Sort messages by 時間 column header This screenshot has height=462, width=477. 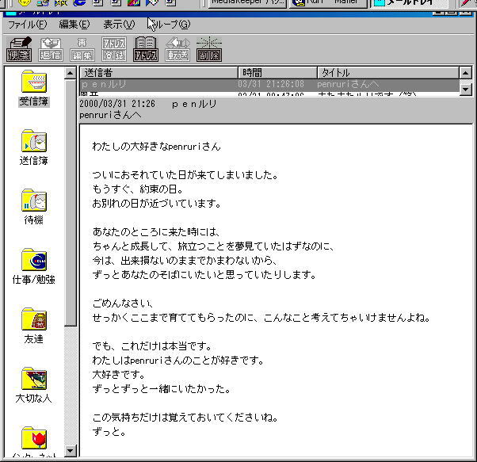pyautogui.click(x=276, y=73)
